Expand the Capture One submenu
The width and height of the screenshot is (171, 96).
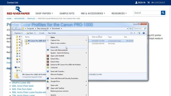point(67,40)
